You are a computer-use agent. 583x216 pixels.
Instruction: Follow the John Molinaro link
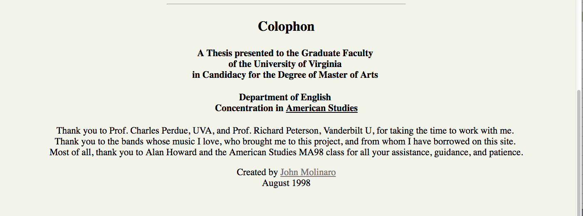[308, 172]
